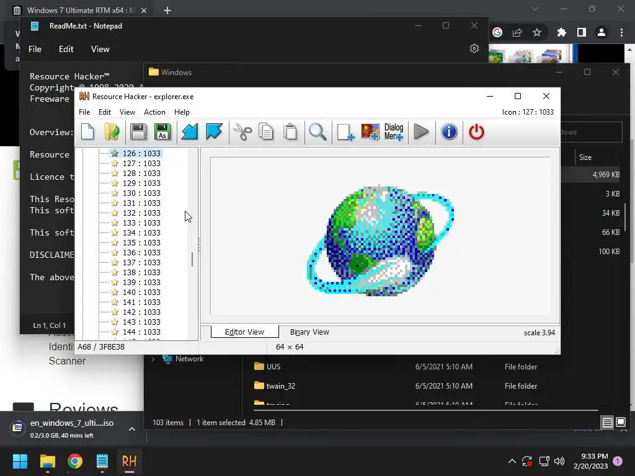Select icon resource 127 : 1033

tap(136, 163)
